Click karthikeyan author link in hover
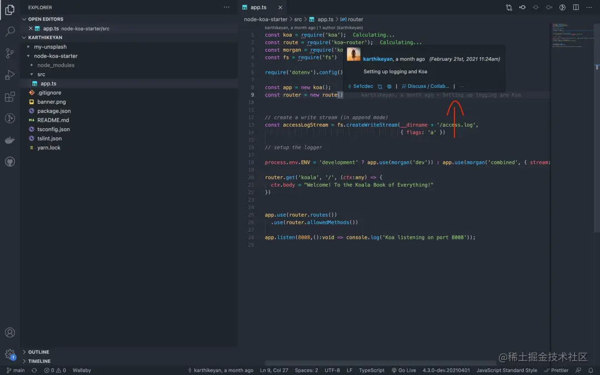The height and width of the screenshot is (375, 600). 378,59
